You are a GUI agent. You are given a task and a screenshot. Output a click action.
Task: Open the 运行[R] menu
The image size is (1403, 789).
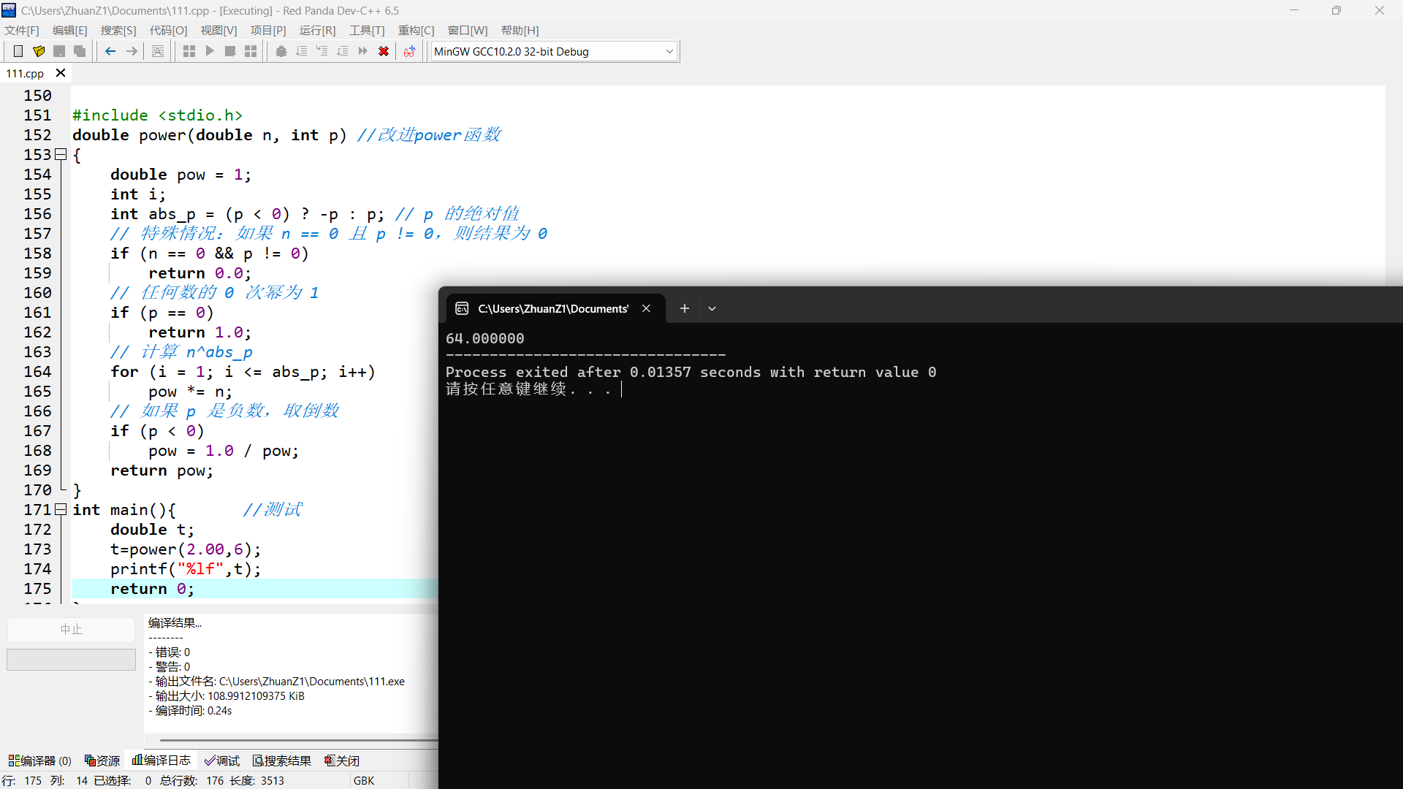(317, 30)
